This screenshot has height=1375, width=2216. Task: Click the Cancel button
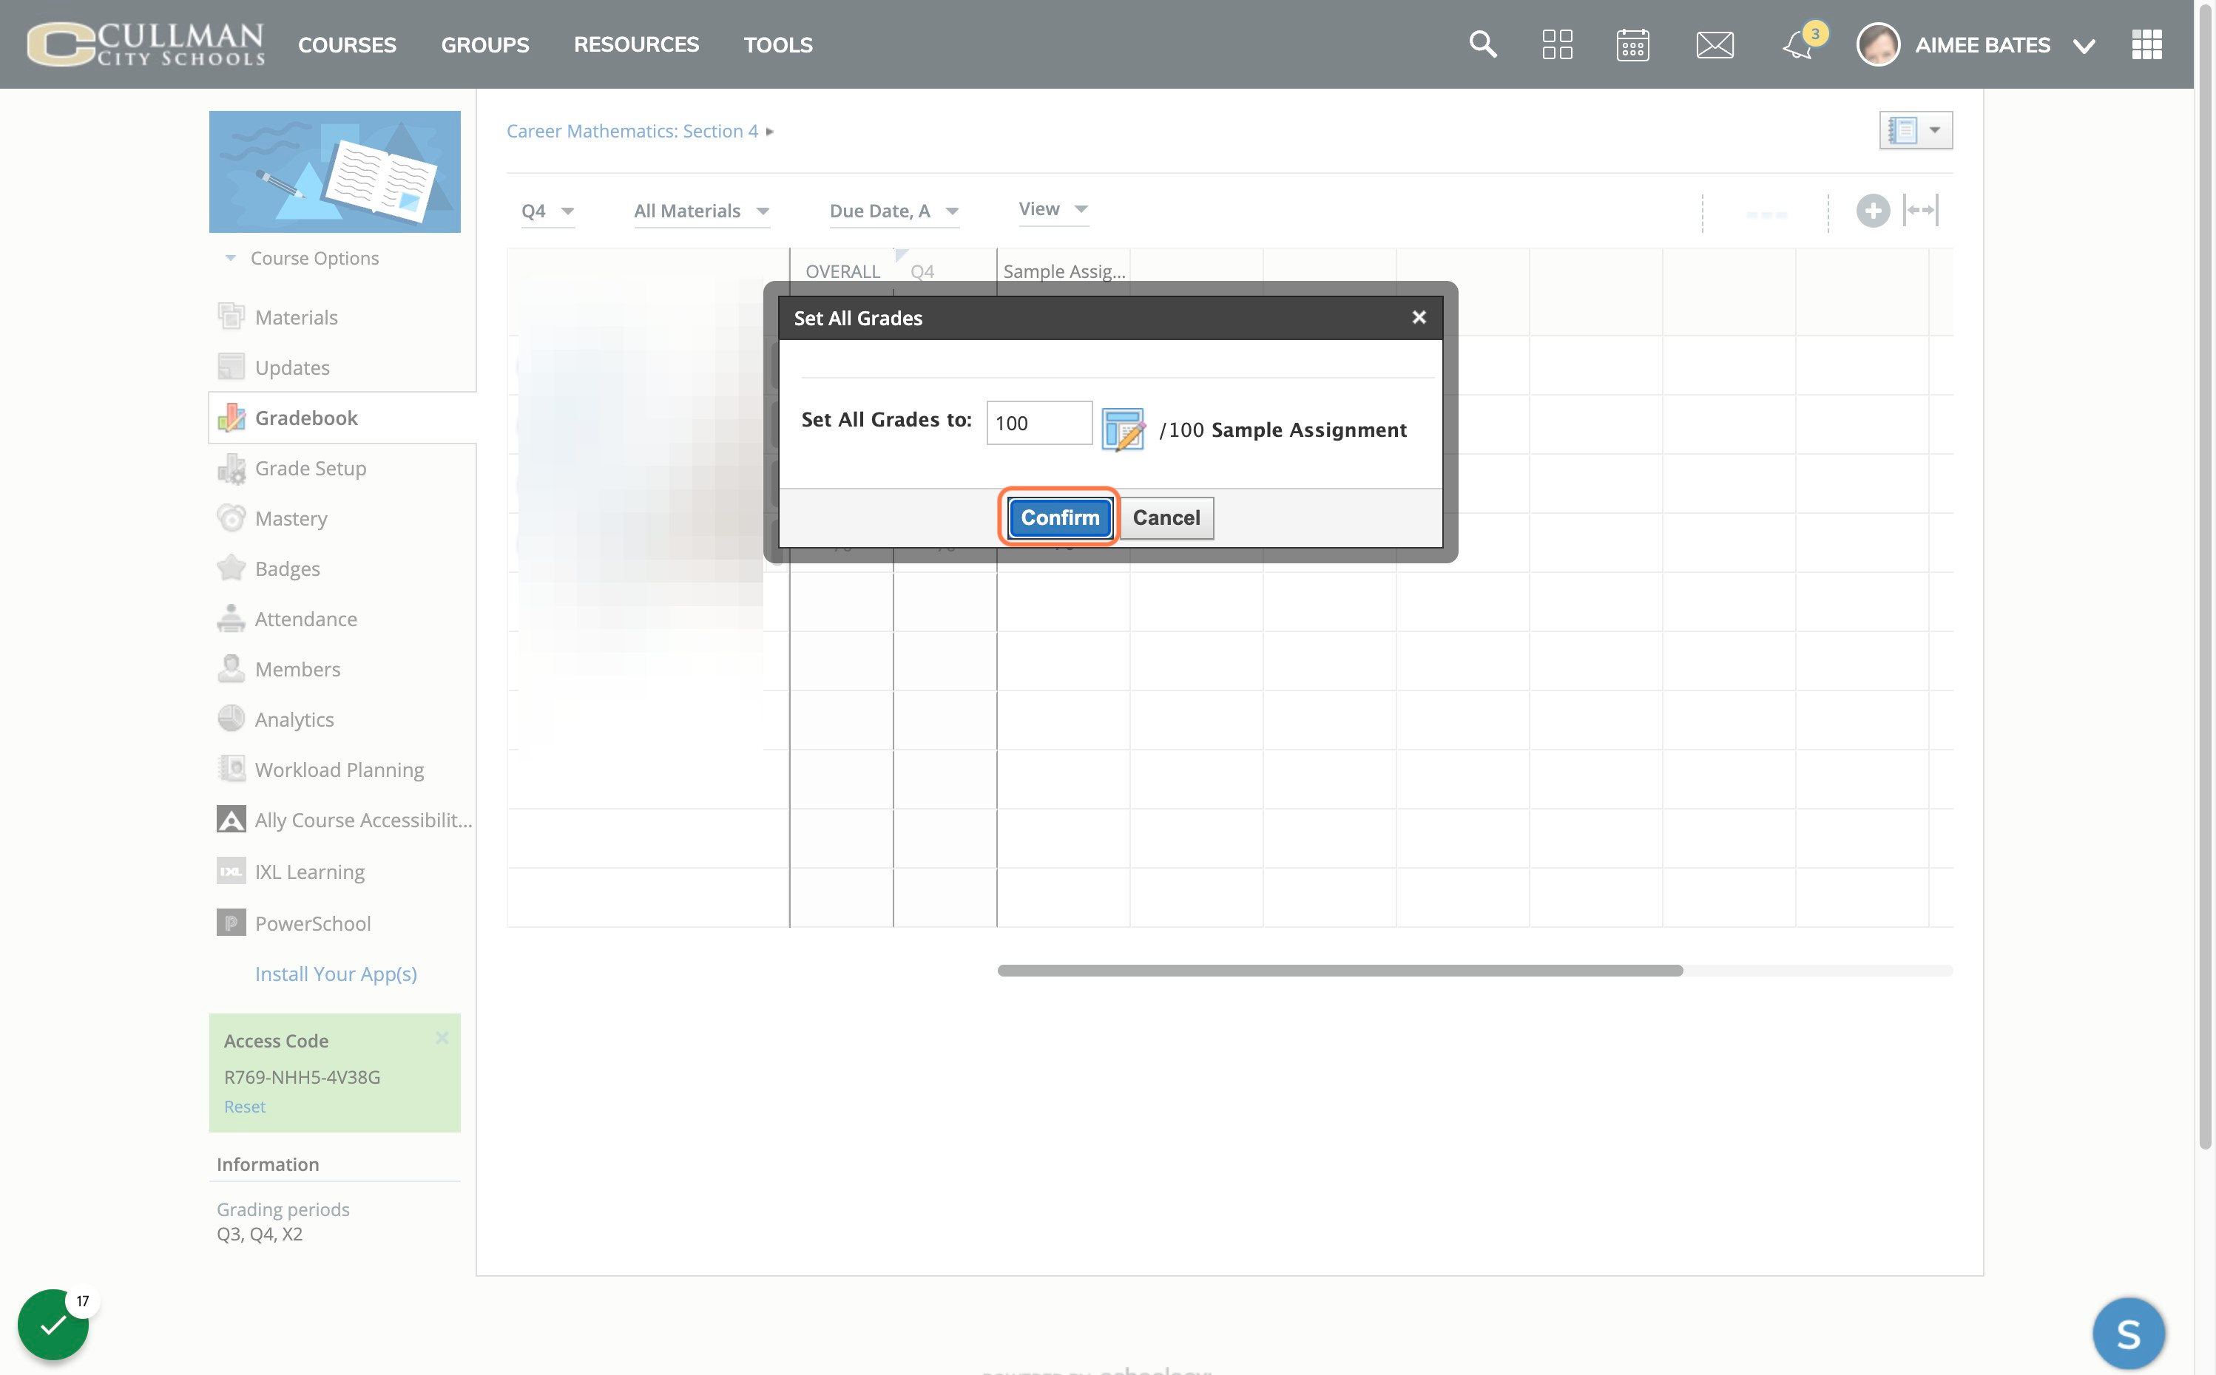click(x=1166, y=517)
